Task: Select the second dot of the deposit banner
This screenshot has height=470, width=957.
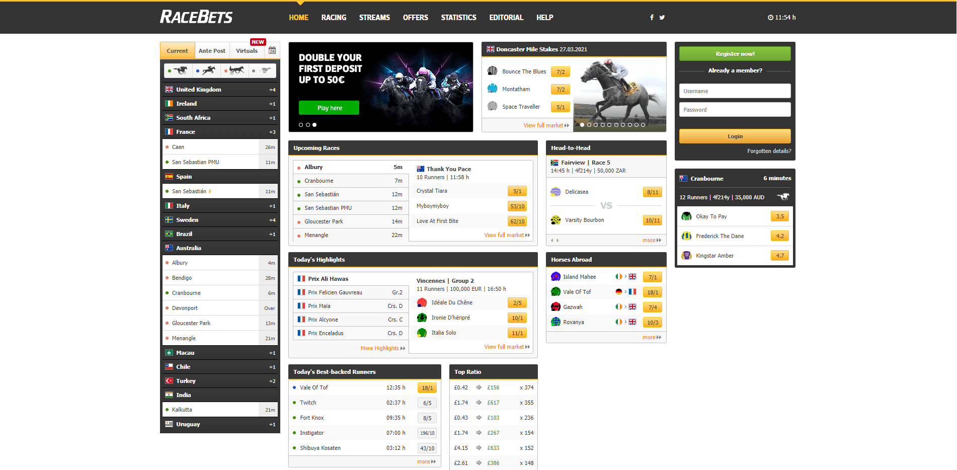Action: [307, 125]
